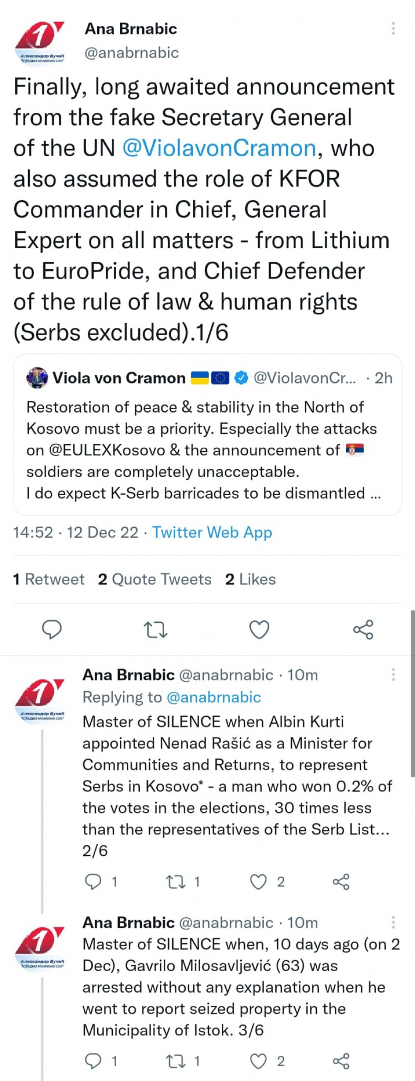Share the 2/6 thread tweet

pos(341,882)
